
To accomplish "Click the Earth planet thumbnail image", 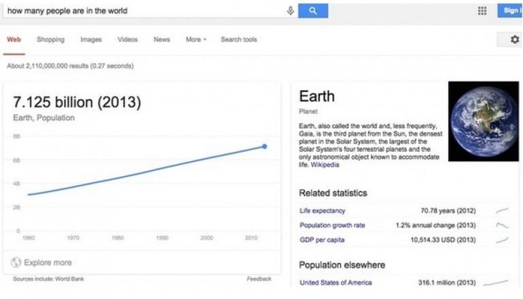I will 483,121.
